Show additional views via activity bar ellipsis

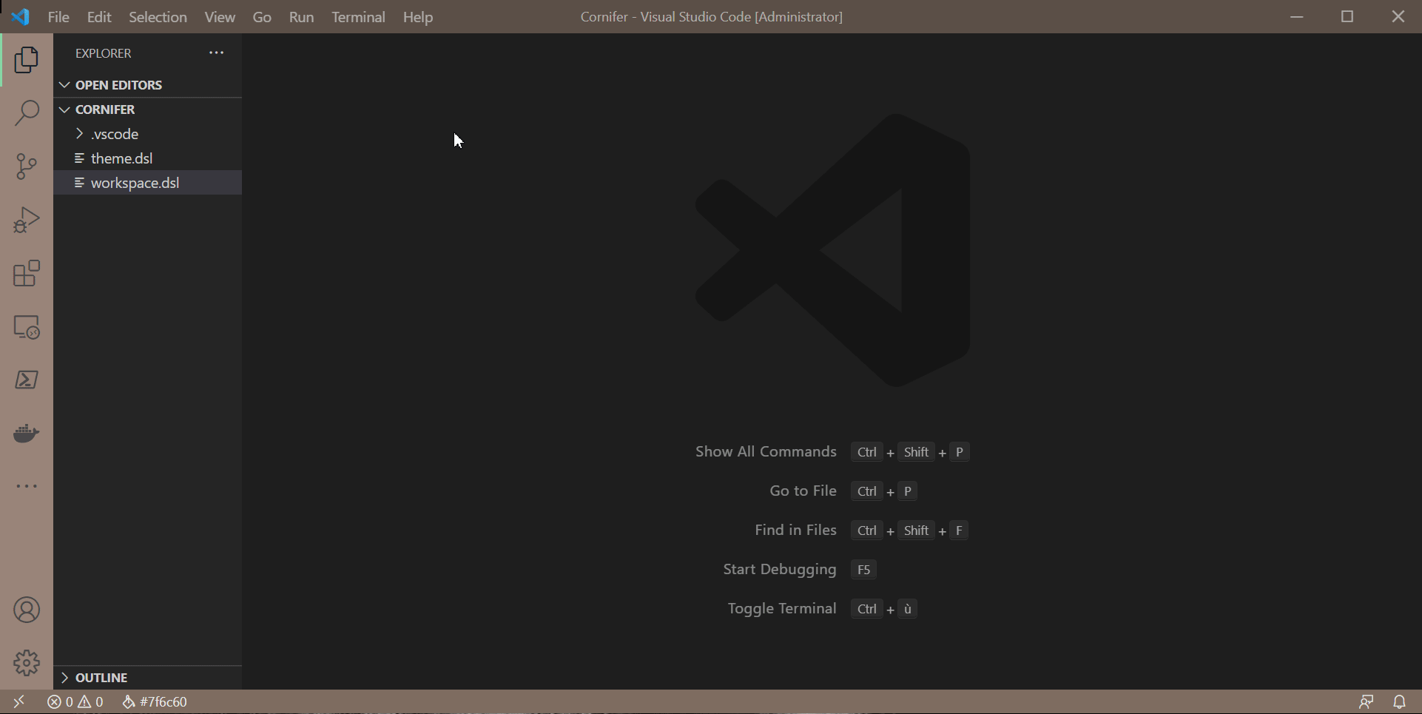(27, 486)
